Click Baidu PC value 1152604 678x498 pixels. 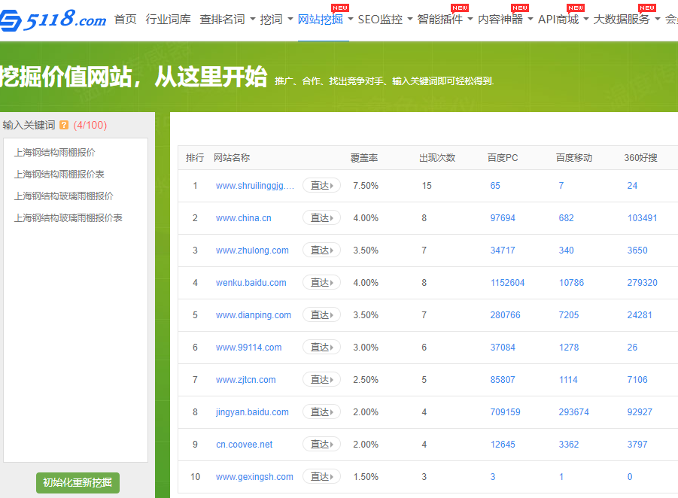[507, 283]
